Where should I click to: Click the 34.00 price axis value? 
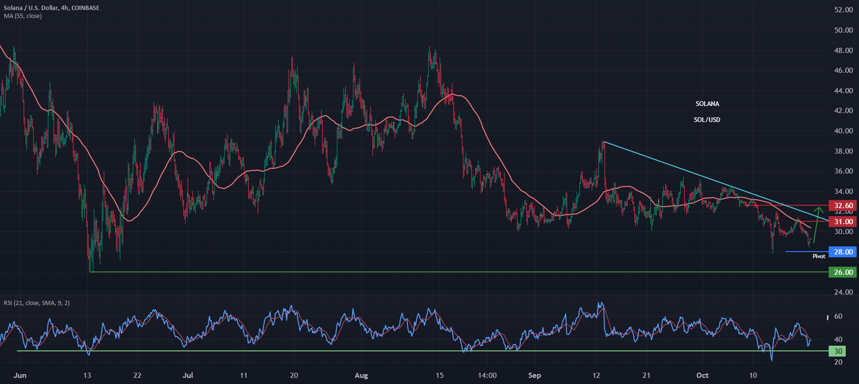(843, 192)
